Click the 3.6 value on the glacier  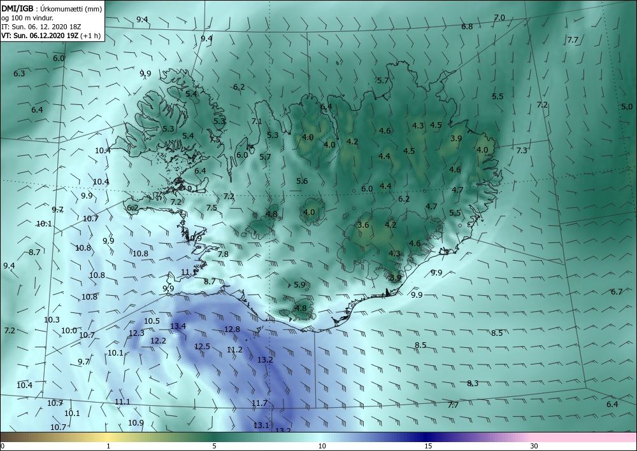click(363, 225)
